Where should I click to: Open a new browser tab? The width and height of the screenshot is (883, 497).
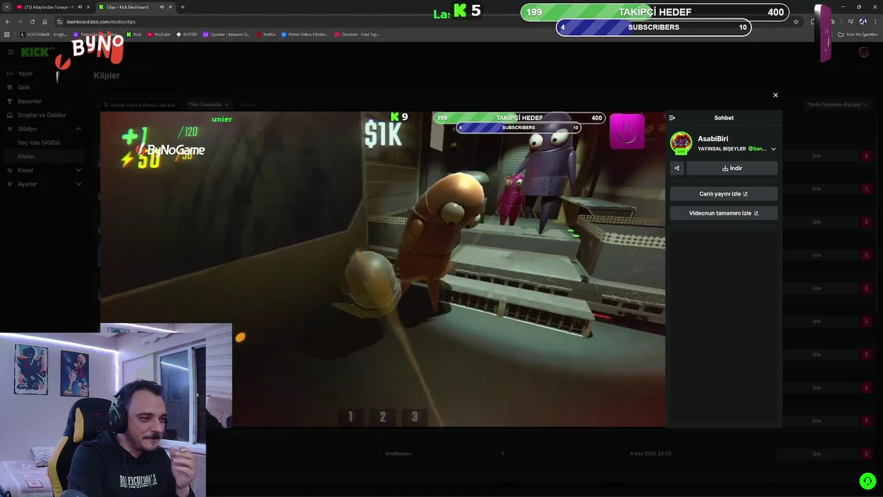[x=183, y=7]
